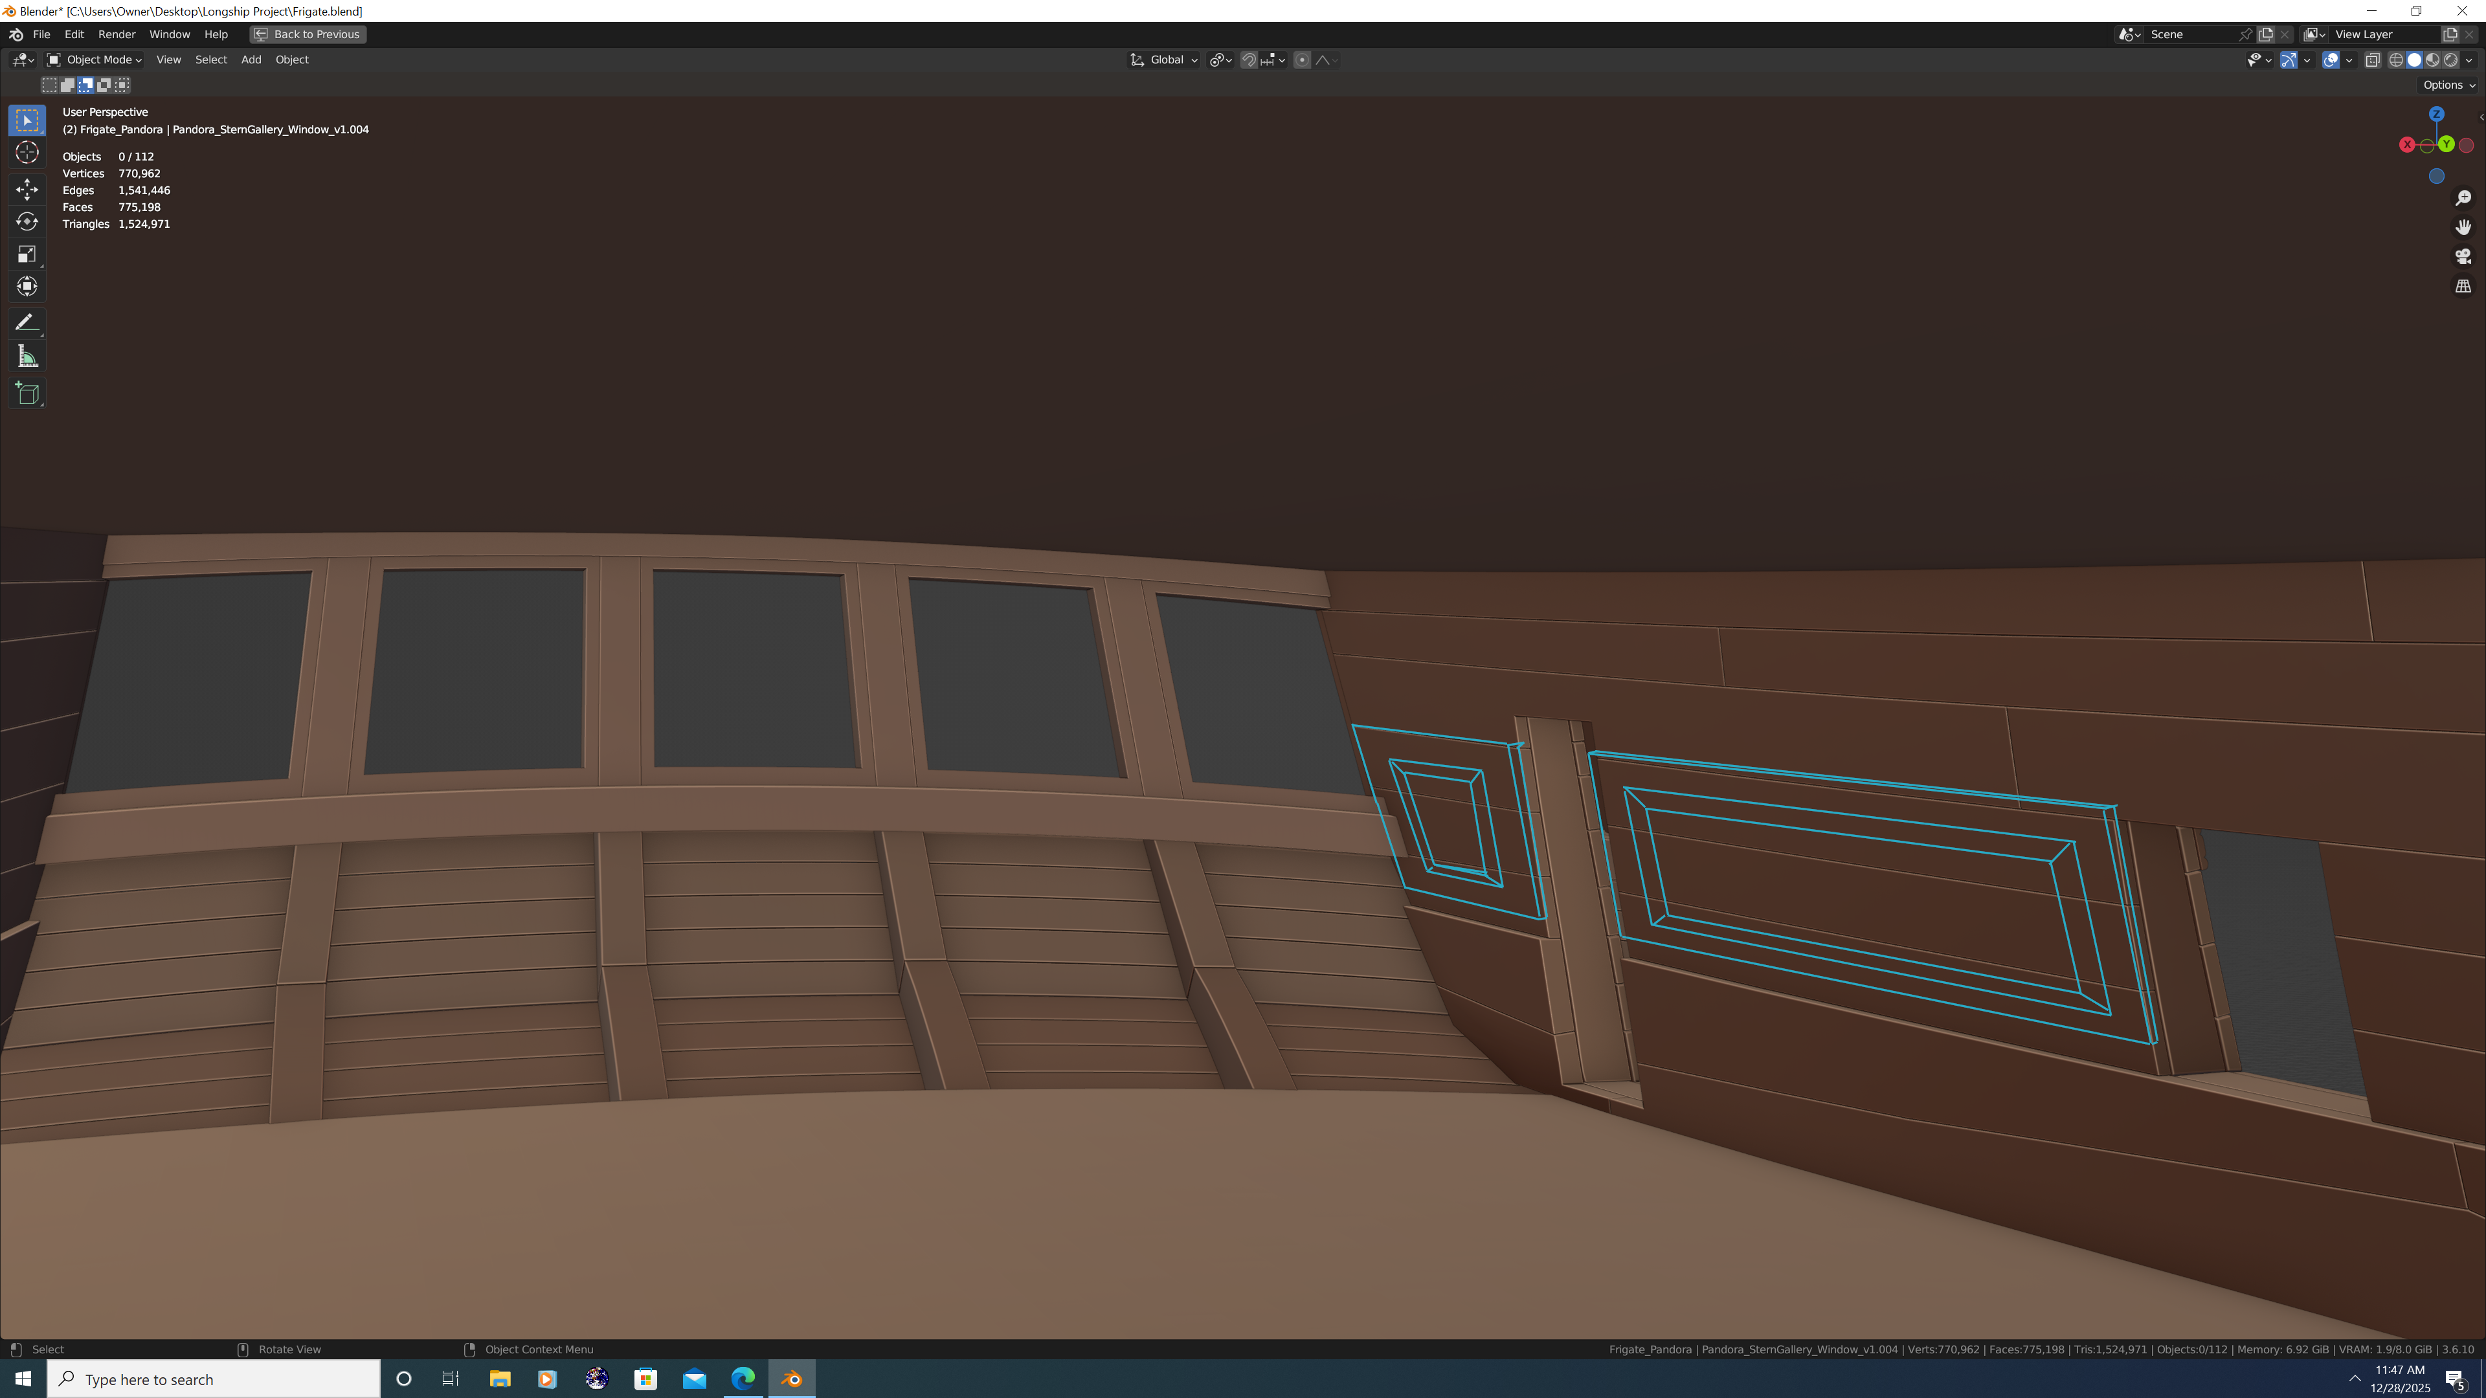The height and width of the screenshot is (1398, 2486).
Task: Expand the Global transform orientation dropdown
Action: (1165, 60)
